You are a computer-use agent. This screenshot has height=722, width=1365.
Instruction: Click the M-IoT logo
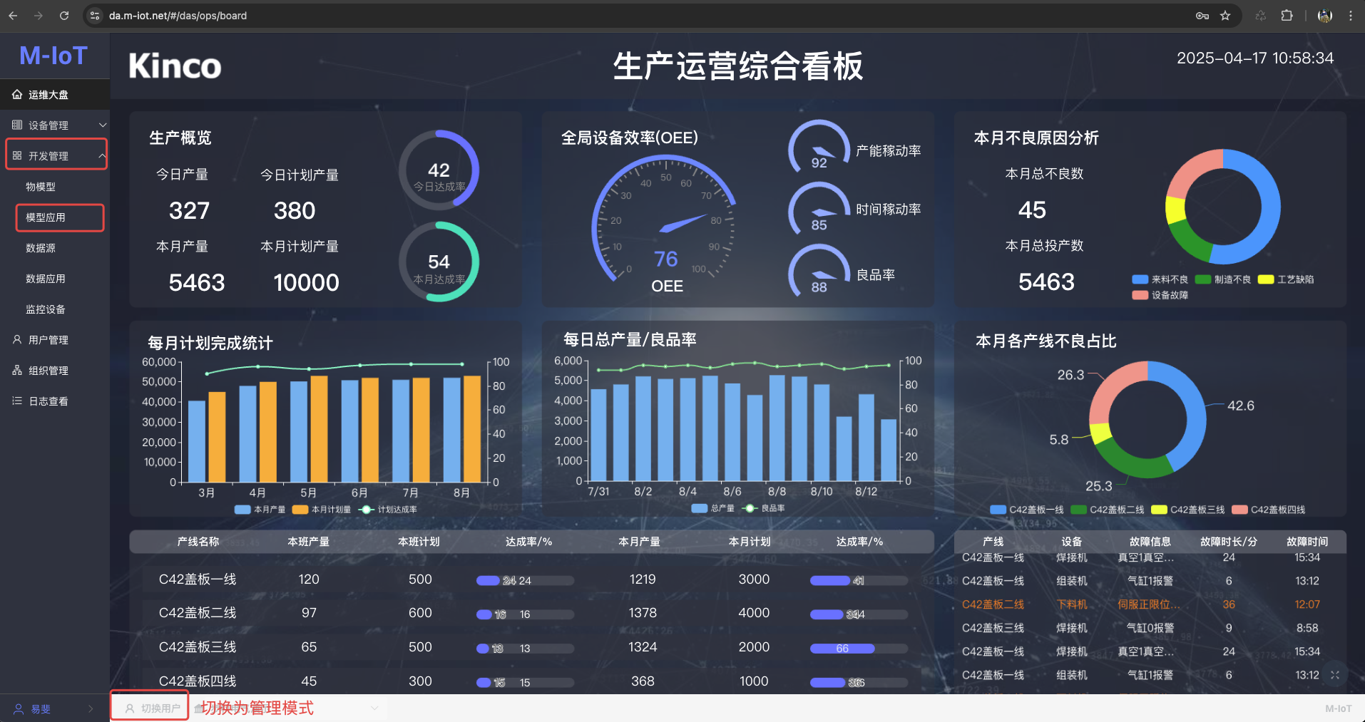tap(53, 55)
